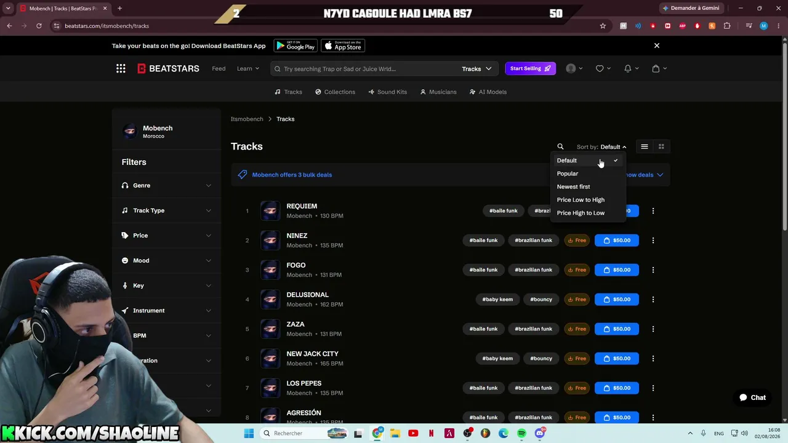The height and width of the screenshot is (443, 788).
Task: Sort tracks by Newest first
Action: coord(587,186)
